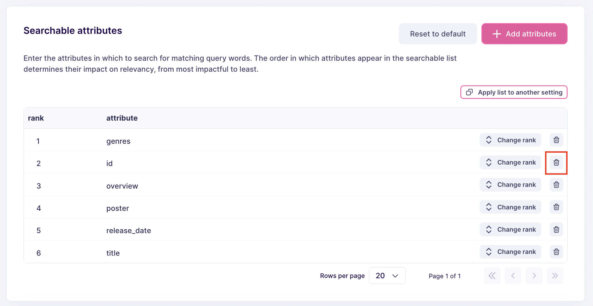This screenshot has height=306, width=593.
Task: Delete the overview attribute using its trash icon
Action: point(556,185)
